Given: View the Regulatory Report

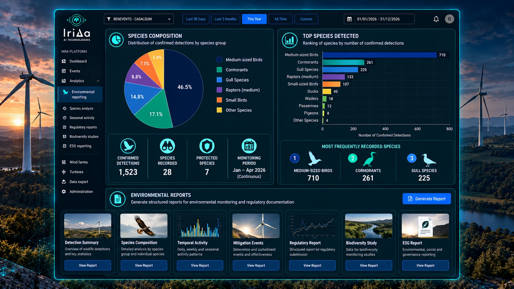Looking at the screenshot, I should pyautogui.click(x=312, y=265).
